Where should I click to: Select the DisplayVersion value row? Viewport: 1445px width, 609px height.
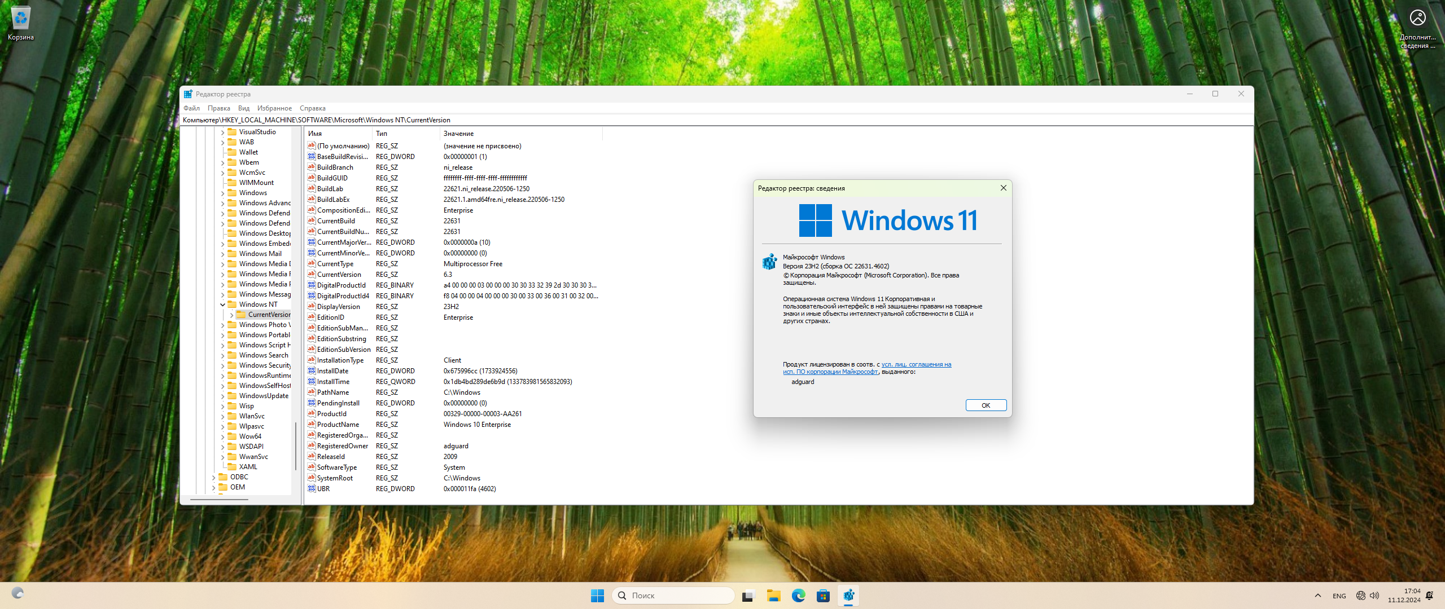pyautogui.click(x=453, y=306)
